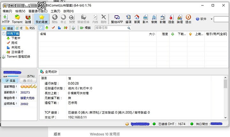Click the 203273 points value
This screenshot has height=137, width=230.
click(x=25, y=92)
